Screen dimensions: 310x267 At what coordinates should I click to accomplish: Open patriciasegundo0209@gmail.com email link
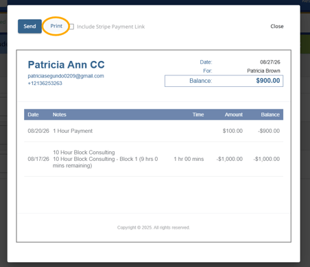pyautogui.click(x=66, y=76)
